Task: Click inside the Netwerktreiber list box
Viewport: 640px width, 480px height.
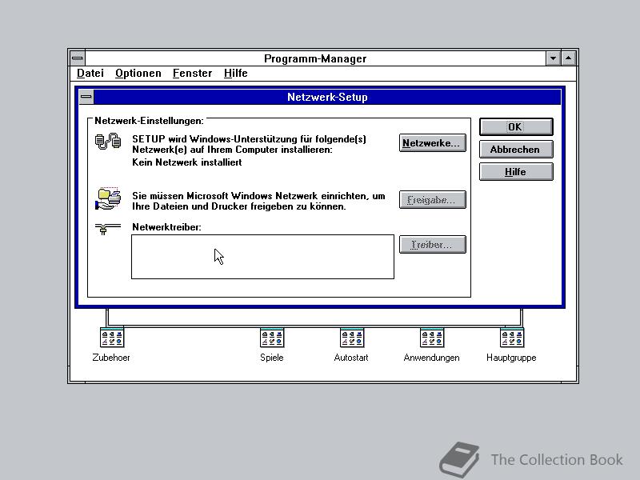Action: [x=262, y=257]
